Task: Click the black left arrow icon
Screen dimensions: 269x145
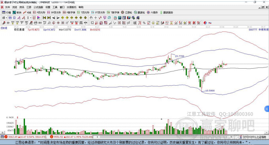Action: [x=54, y=18]
